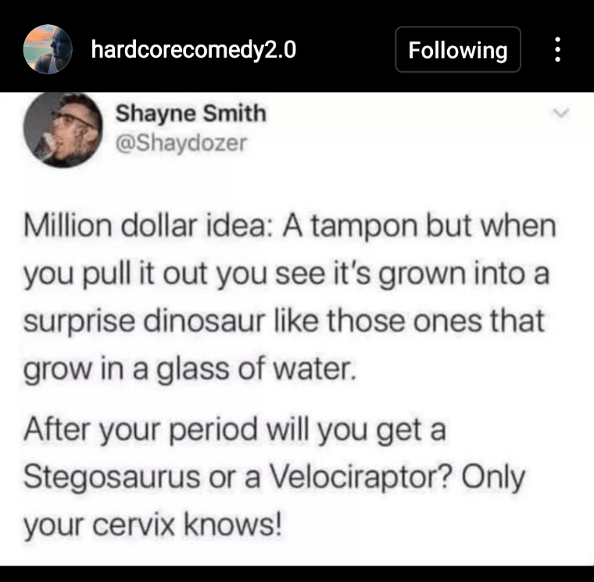Screen dimensions: 594x582
Task: Click the Shayne Smith display name
Action: tap(191, 113)
